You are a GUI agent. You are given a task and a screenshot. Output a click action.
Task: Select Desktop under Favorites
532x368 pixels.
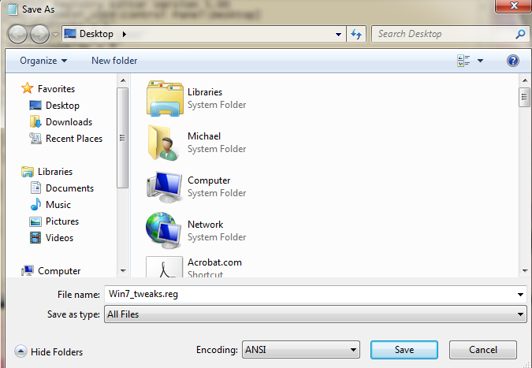(62, 106)
